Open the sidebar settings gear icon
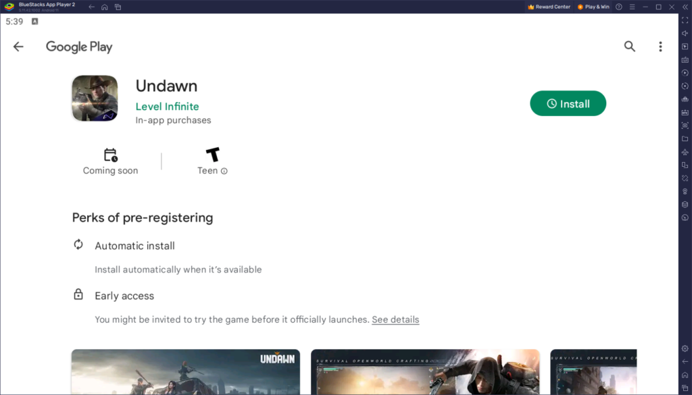Viewport: 692px width, 395px height. coord(685,348)
